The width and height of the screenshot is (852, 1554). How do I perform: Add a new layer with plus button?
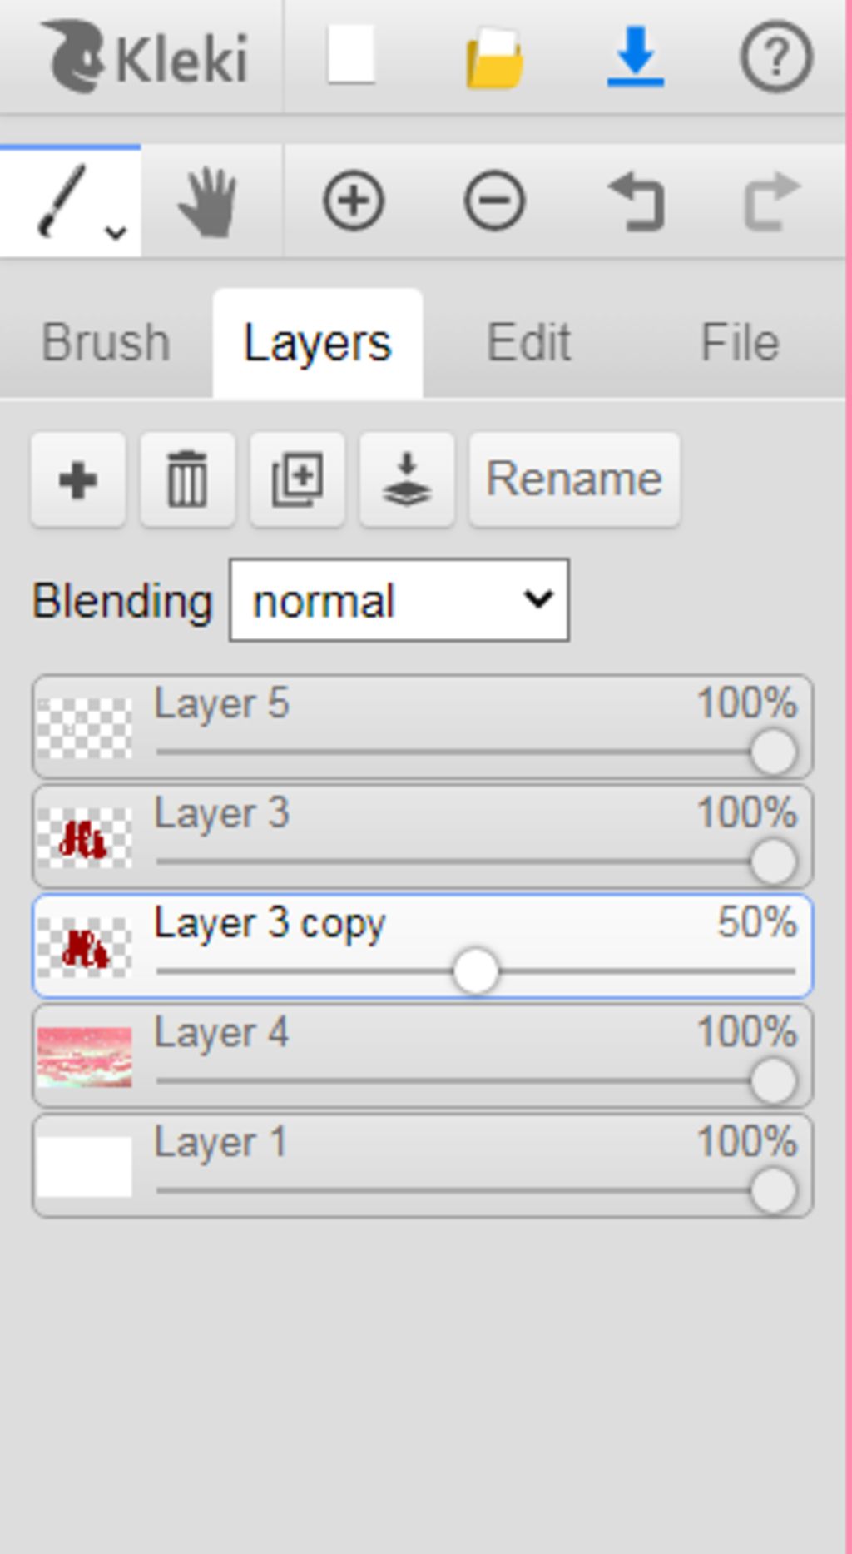(78, 479)
